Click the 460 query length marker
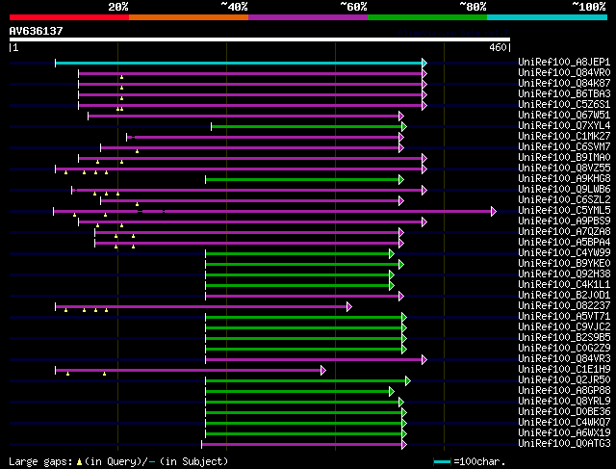616x469 pixels. pyautogui.click(x=498, y=47)
